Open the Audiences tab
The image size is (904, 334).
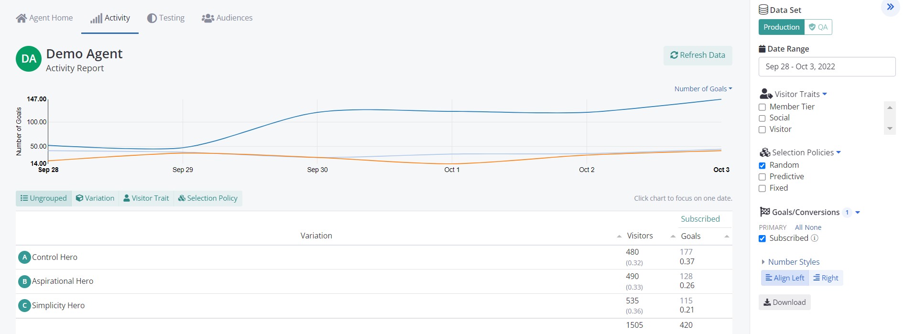[227, 18]
